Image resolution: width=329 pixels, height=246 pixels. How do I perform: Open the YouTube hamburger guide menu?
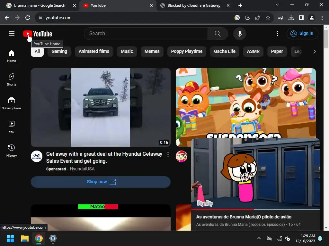[12, 33]
